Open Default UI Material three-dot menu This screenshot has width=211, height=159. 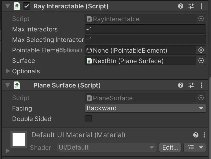[204, 135]
